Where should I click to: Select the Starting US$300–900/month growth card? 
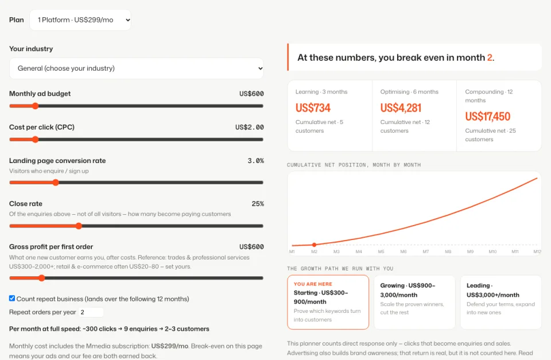(328, 302)
